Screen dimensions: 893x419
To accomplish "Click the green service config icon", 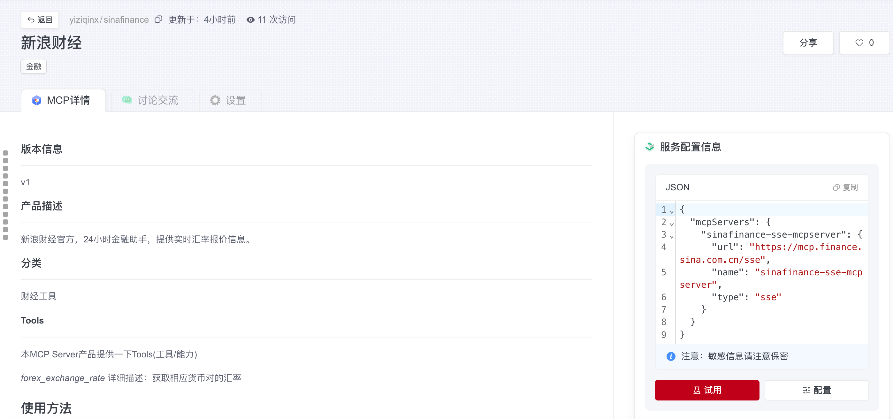I will pyautogui.click(x=650, y=147).
